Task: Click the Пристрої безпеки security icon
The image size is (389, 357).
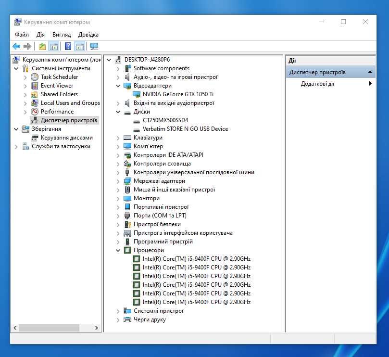Action: pyautogui.click(x=127, y=224)
